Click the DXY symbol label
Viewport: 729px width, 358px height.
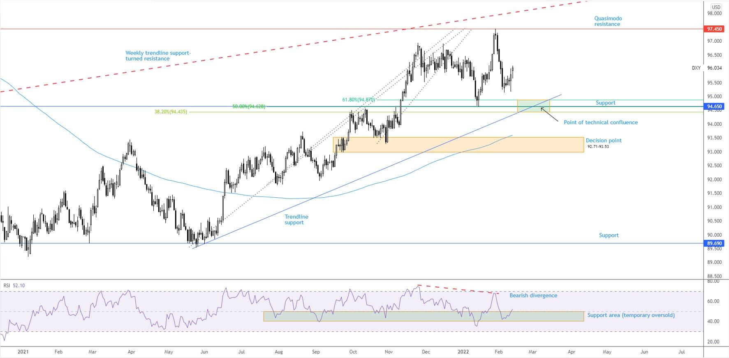pyautogui.click(x=696, y=68)
